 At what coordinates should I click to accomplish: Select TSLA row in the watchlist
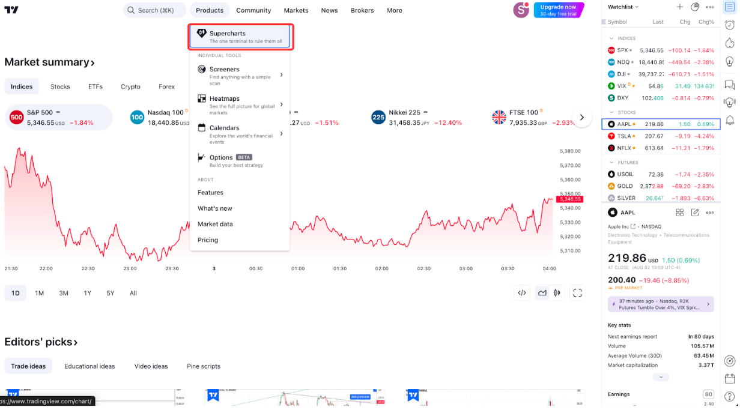pos(660,136)
